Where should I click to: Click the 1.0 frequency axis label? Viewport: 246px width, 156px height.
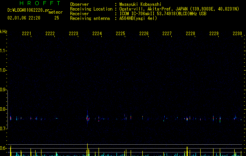(3, 70)
